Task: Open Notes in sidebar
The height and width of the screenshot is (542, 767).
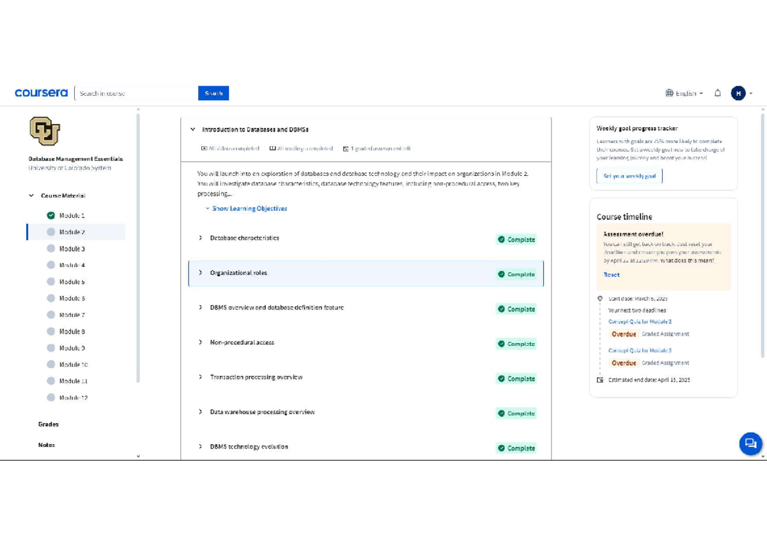Action: pyautogui.click(x=47, y=445)
